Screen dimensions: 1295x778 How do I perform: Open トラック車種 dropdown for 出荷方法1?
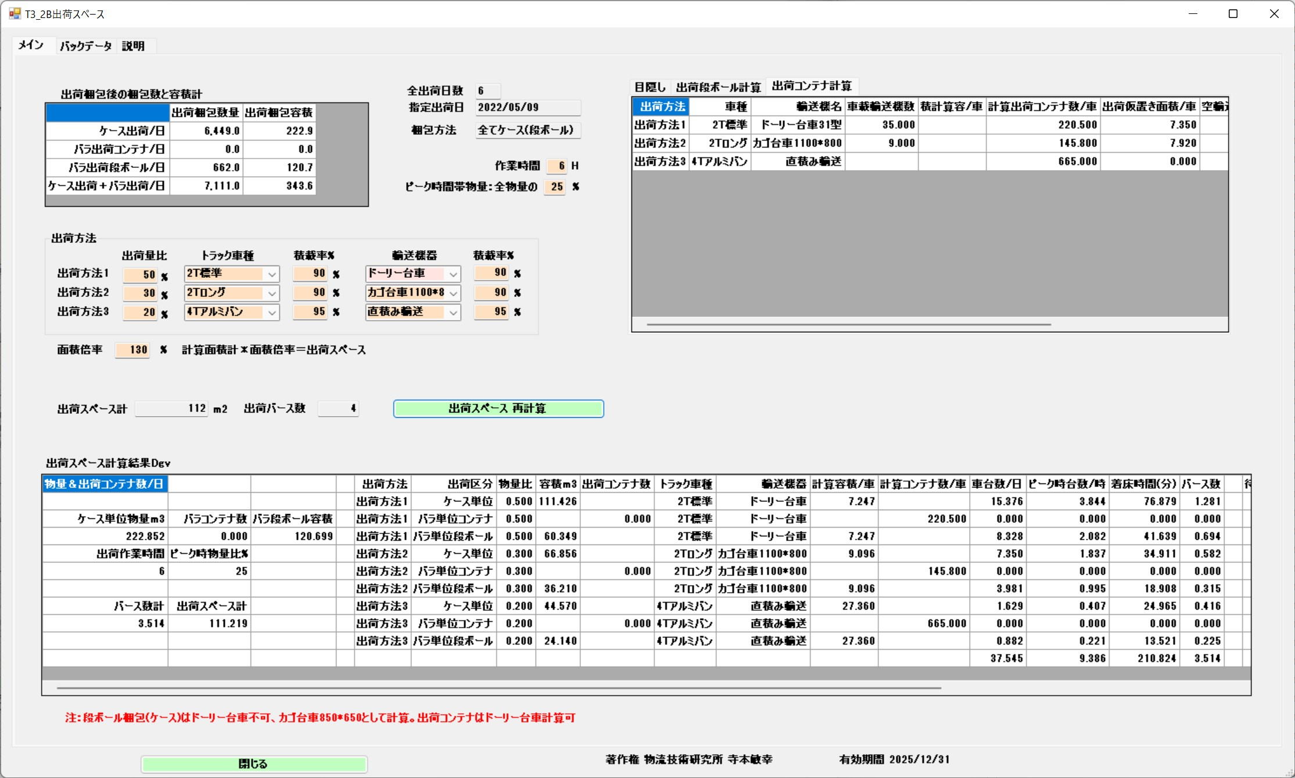271,274
